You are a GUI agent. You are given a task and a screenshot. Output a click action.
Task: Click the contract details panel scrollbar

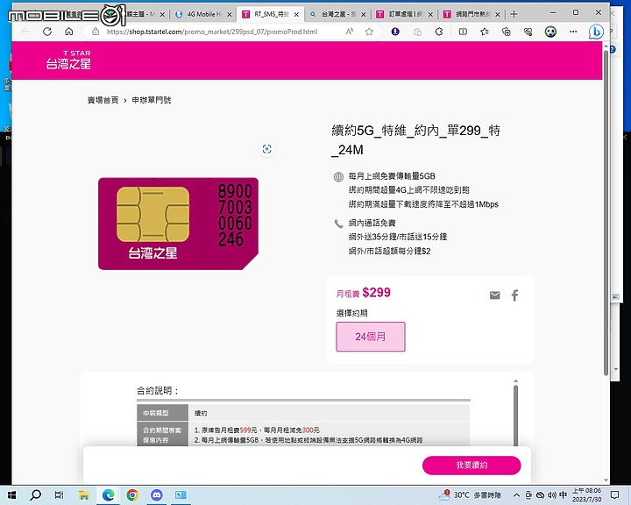(x=515, y=415)
